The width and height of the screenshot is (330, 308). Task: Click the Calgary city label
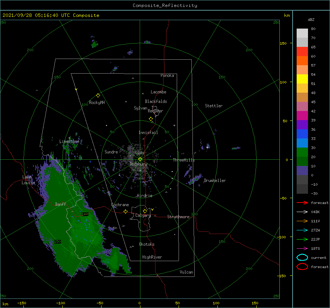click(x=143, y=215)
